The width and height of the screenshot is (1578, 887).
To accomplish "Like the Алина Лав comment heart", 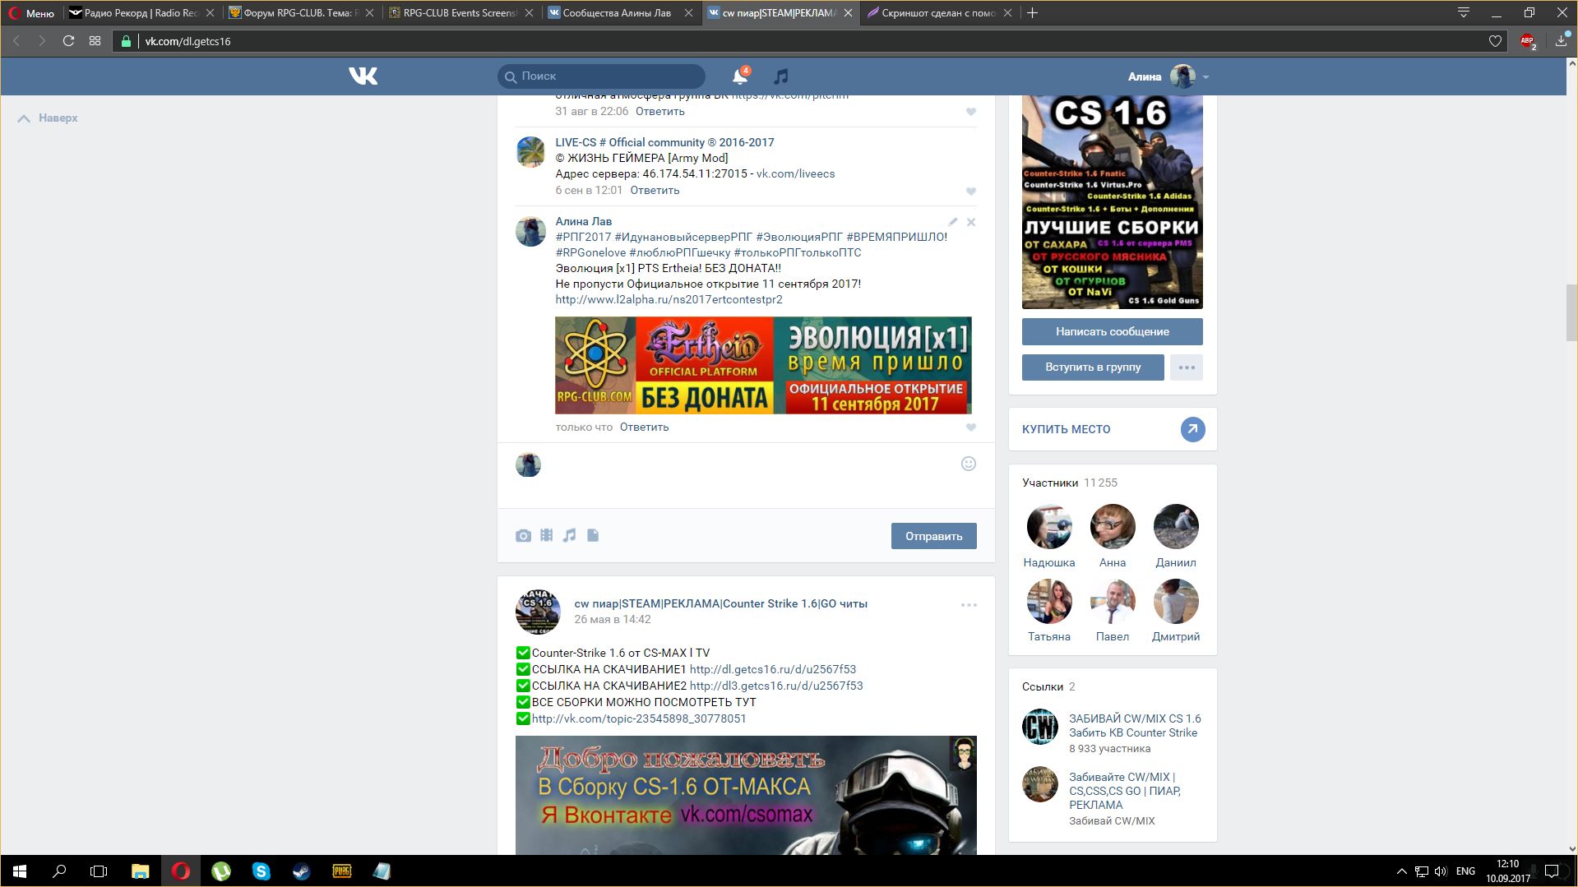I will tap(971, 427).
